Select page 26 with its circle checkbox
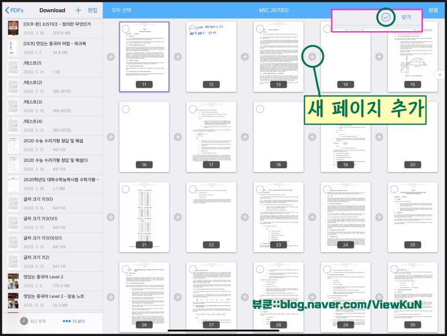 [x=125, y=269]
